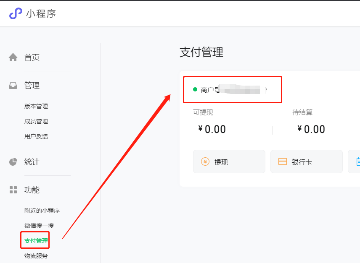Select 支付管理 in sidebar
The height and width of the screenshot is (263, 360).
coord(36,241)
